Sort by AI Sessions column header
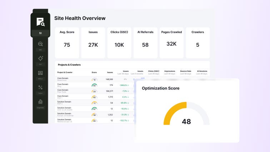 202,71
